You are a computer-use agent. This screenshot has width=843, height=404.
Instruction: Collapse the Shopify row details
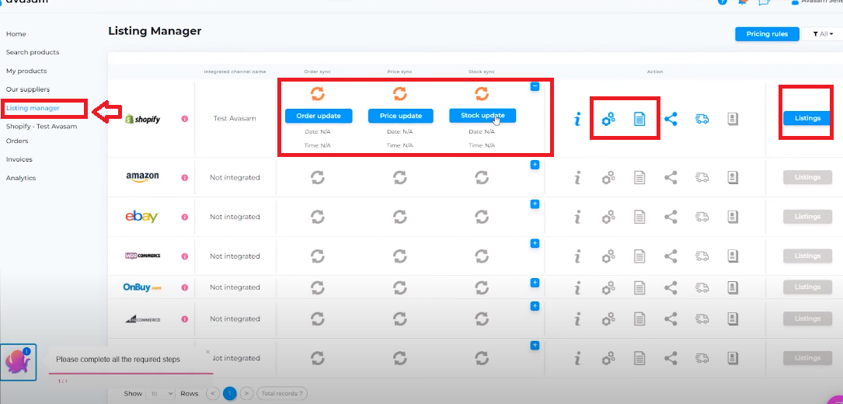535,86
